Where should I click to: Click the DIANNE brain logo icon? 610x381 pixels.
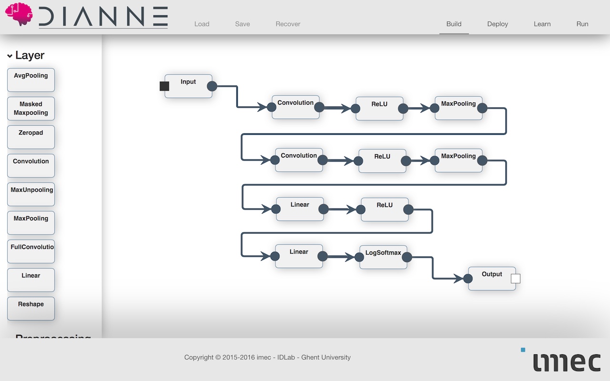(x=19, y=14)
